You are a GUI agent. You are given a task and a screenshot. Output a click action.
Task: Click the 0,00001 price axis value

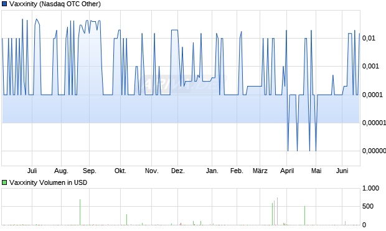374,123
